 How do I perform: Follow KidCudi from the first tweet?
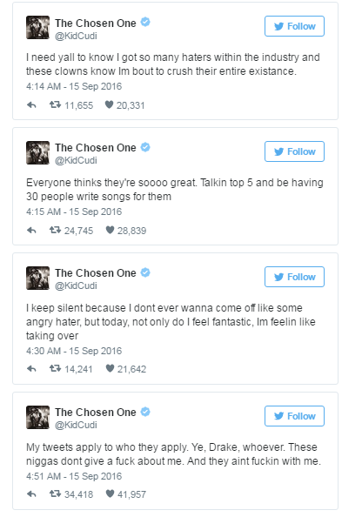[294, 26]
